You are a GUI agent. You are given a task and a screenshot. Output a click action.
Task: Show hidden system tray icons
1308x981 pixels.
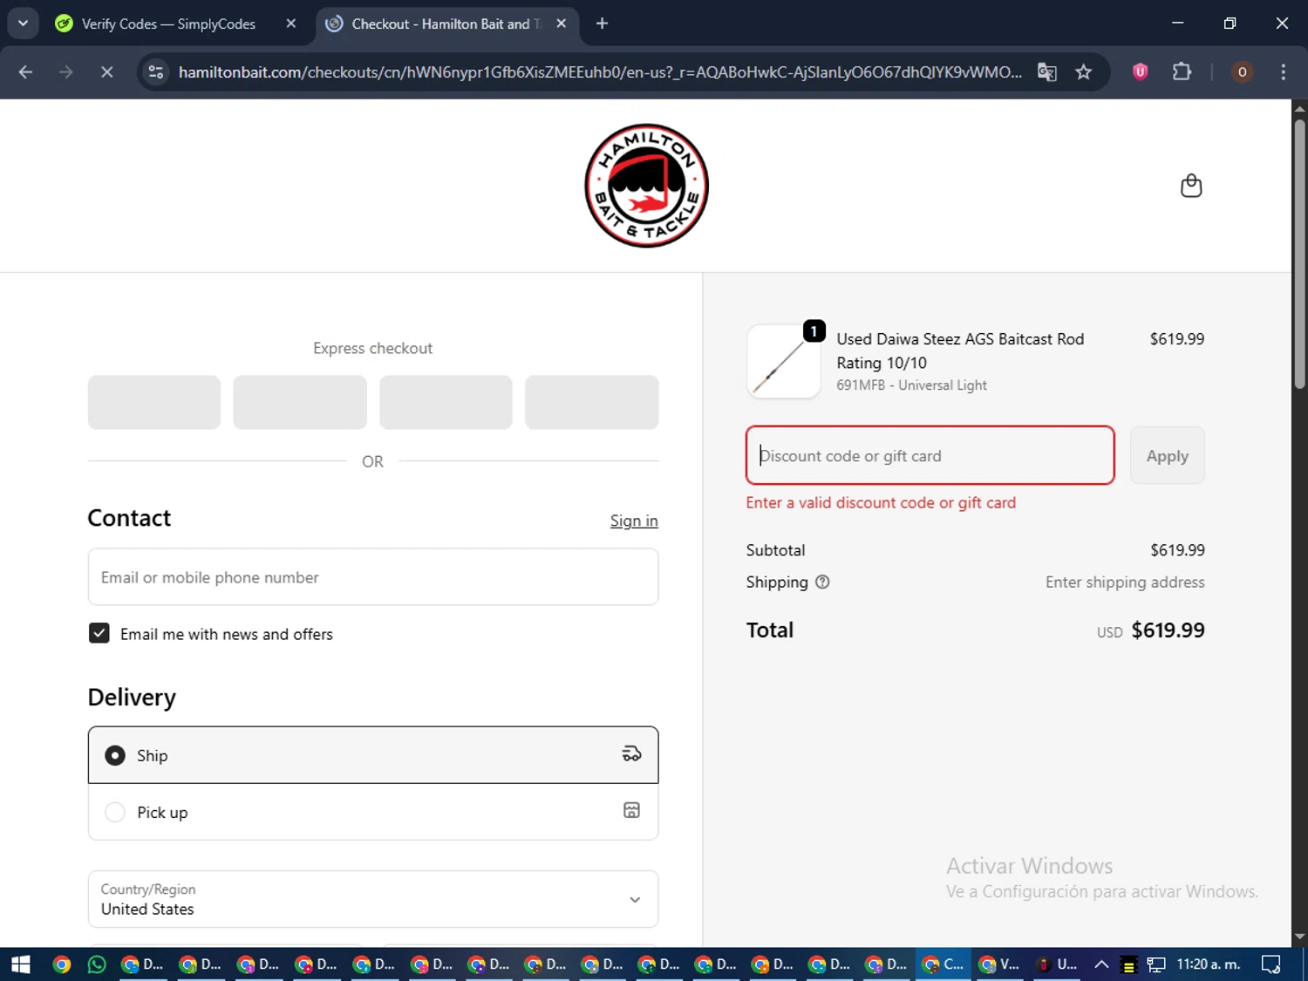(1101, 964)
